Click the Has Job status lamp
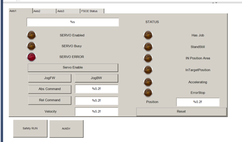 point(148,35)
